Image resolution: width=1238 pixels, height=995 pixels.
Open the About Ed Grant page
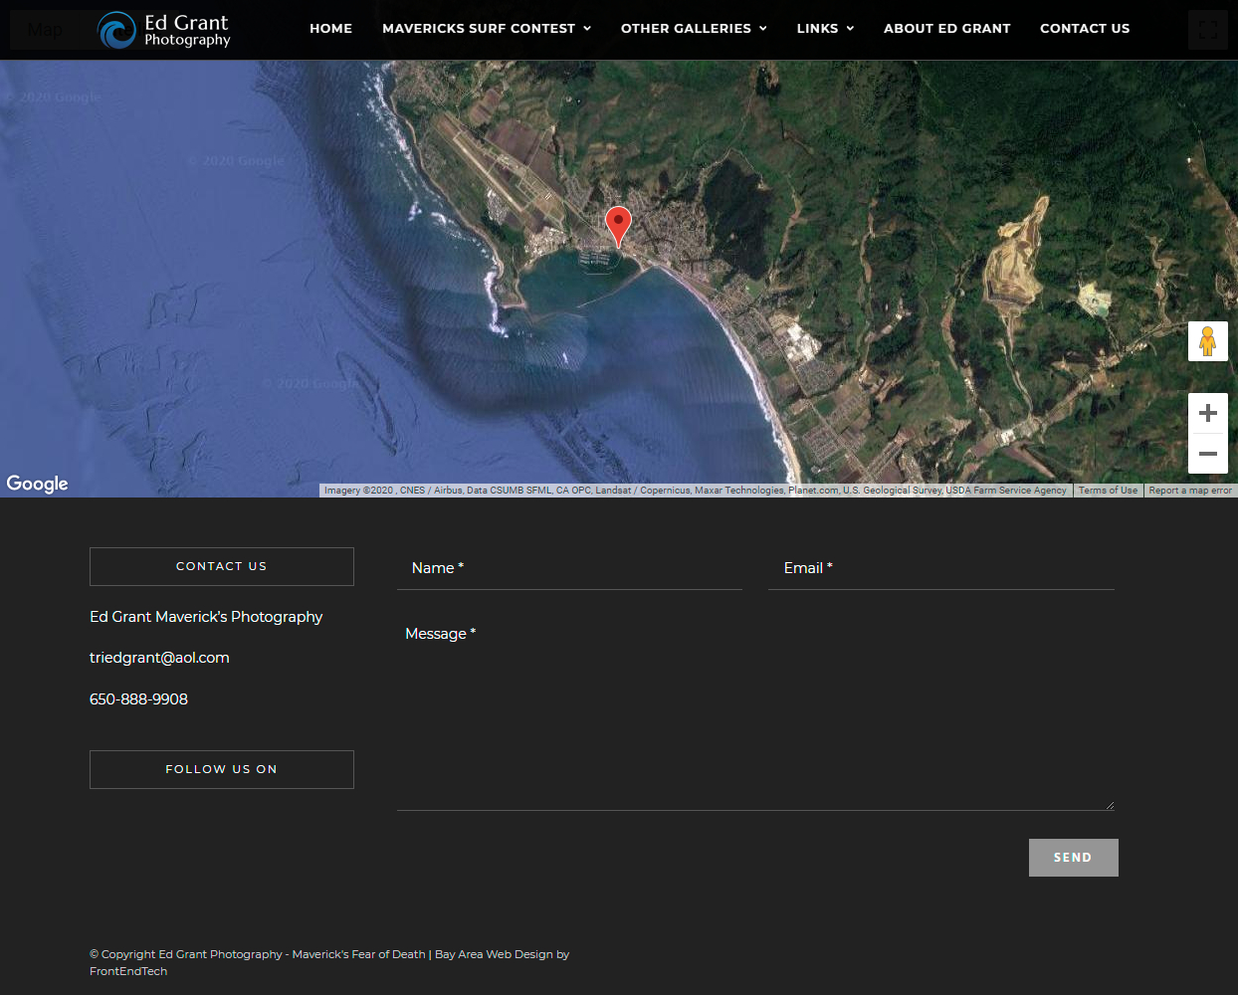click(946, 29)
